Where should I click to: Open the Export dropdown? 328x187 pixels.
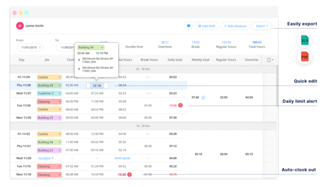pos(261,26)
